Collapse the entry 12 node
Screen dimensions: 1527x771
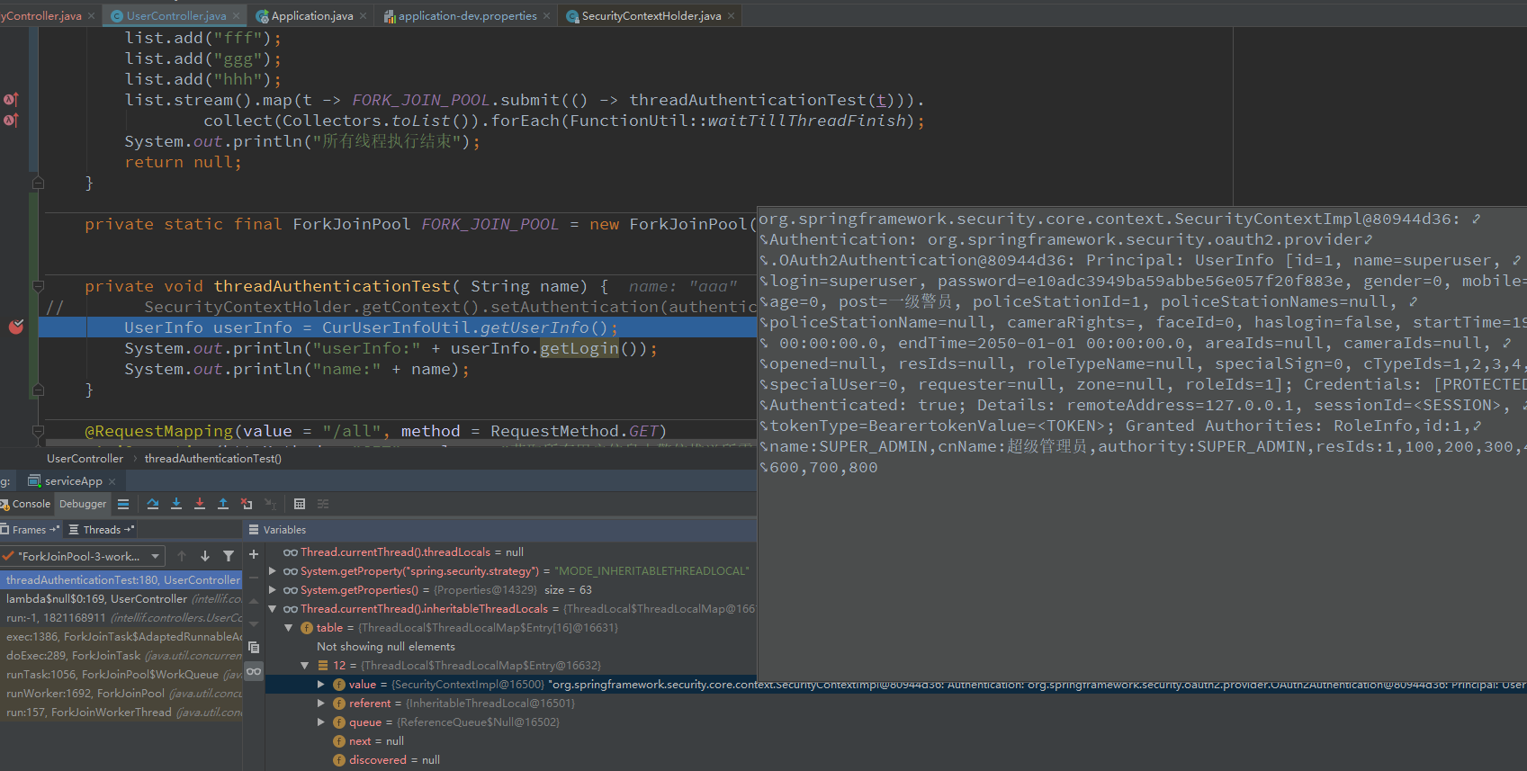coord(305,666)
